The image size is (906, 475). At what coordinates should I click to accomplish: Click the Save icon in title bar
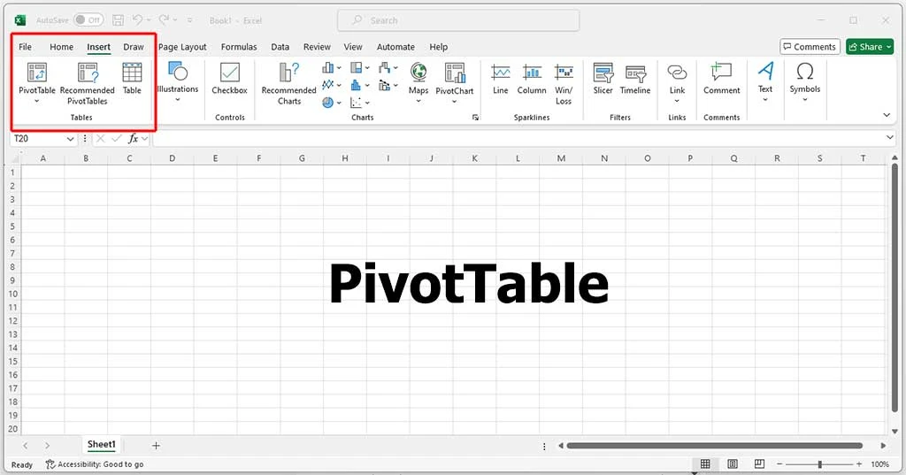118,20
